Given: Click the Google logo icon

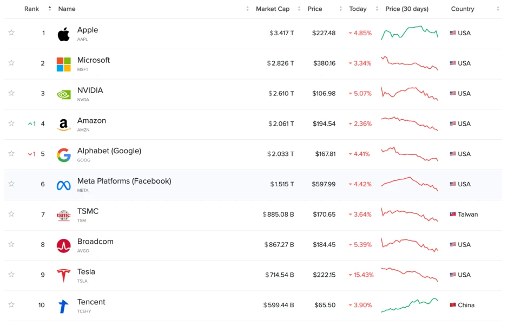Looking at the screenshot, I should pyautogui.click(x=63, y=155).
